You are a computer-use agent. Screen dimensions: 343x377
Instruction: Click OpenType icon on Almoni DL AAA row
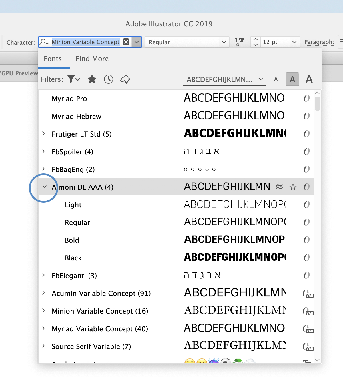(x=306, y=187)
